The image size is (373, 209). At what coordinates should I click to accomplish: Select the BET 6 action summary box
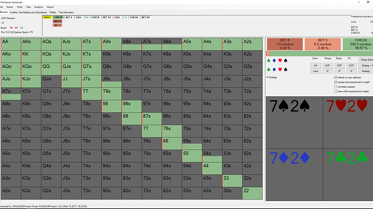[x=285, y=44]
